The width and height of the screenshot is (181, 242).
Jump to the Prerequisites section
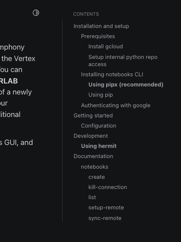[x=98, y=36]
